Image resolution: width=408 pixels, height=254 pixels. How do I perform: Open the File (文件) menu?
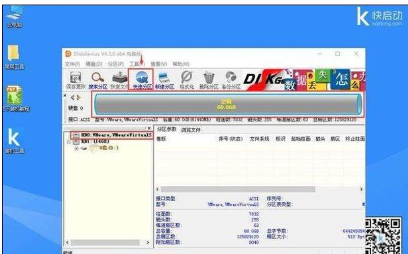pyautogui.click(x=73, y=64)
